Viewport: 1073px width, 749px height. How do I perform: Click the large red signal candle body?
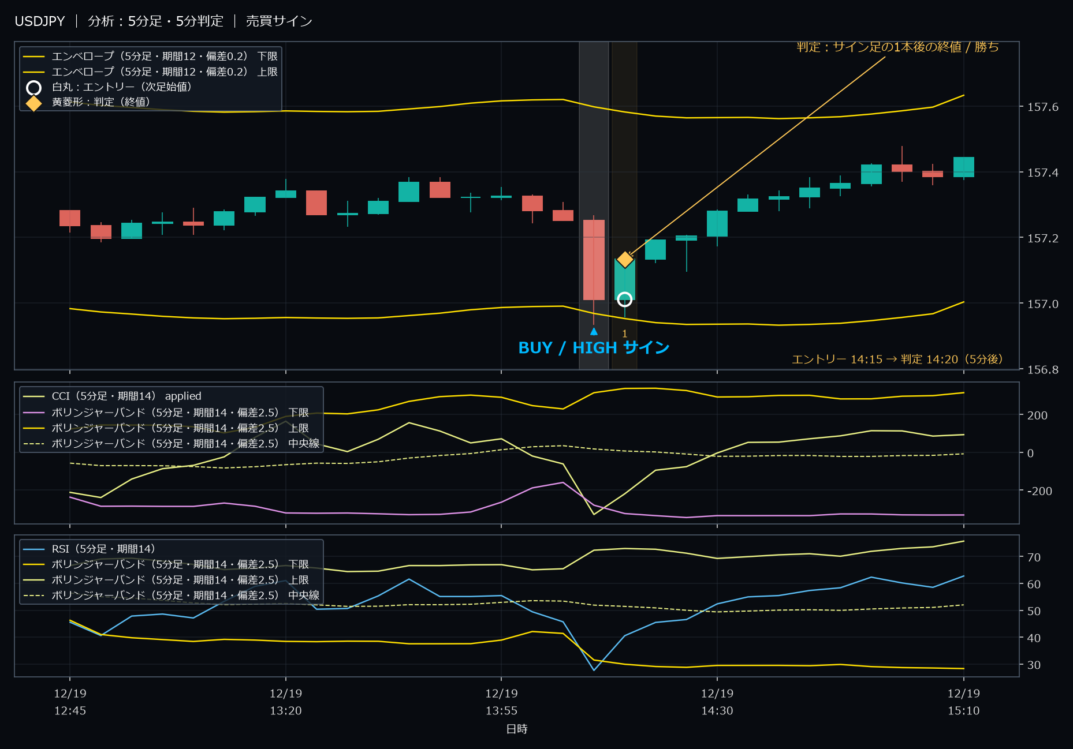pyautogui.click(x=594, y=260)
